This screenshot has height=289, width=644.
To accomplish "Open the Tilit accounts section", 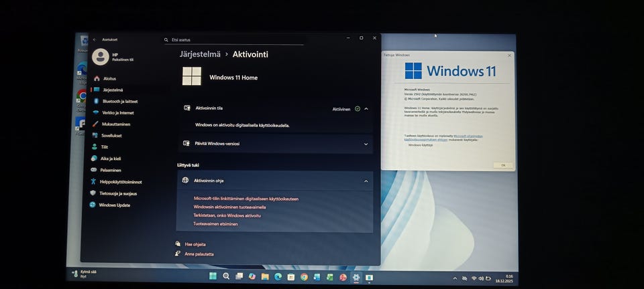I will [x=105, y=147].
